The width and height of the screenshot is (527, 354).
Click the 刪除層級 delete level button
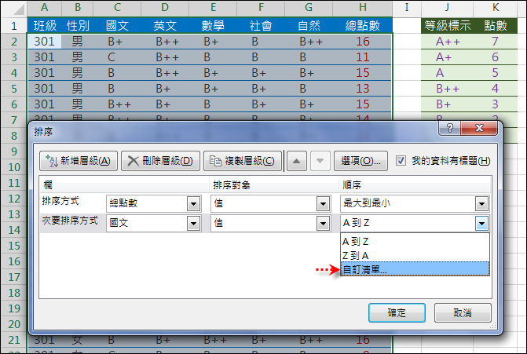160,161
